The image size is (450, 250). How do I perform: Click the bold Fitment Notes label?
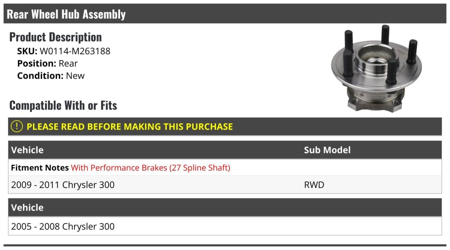[x=40, y=168]
